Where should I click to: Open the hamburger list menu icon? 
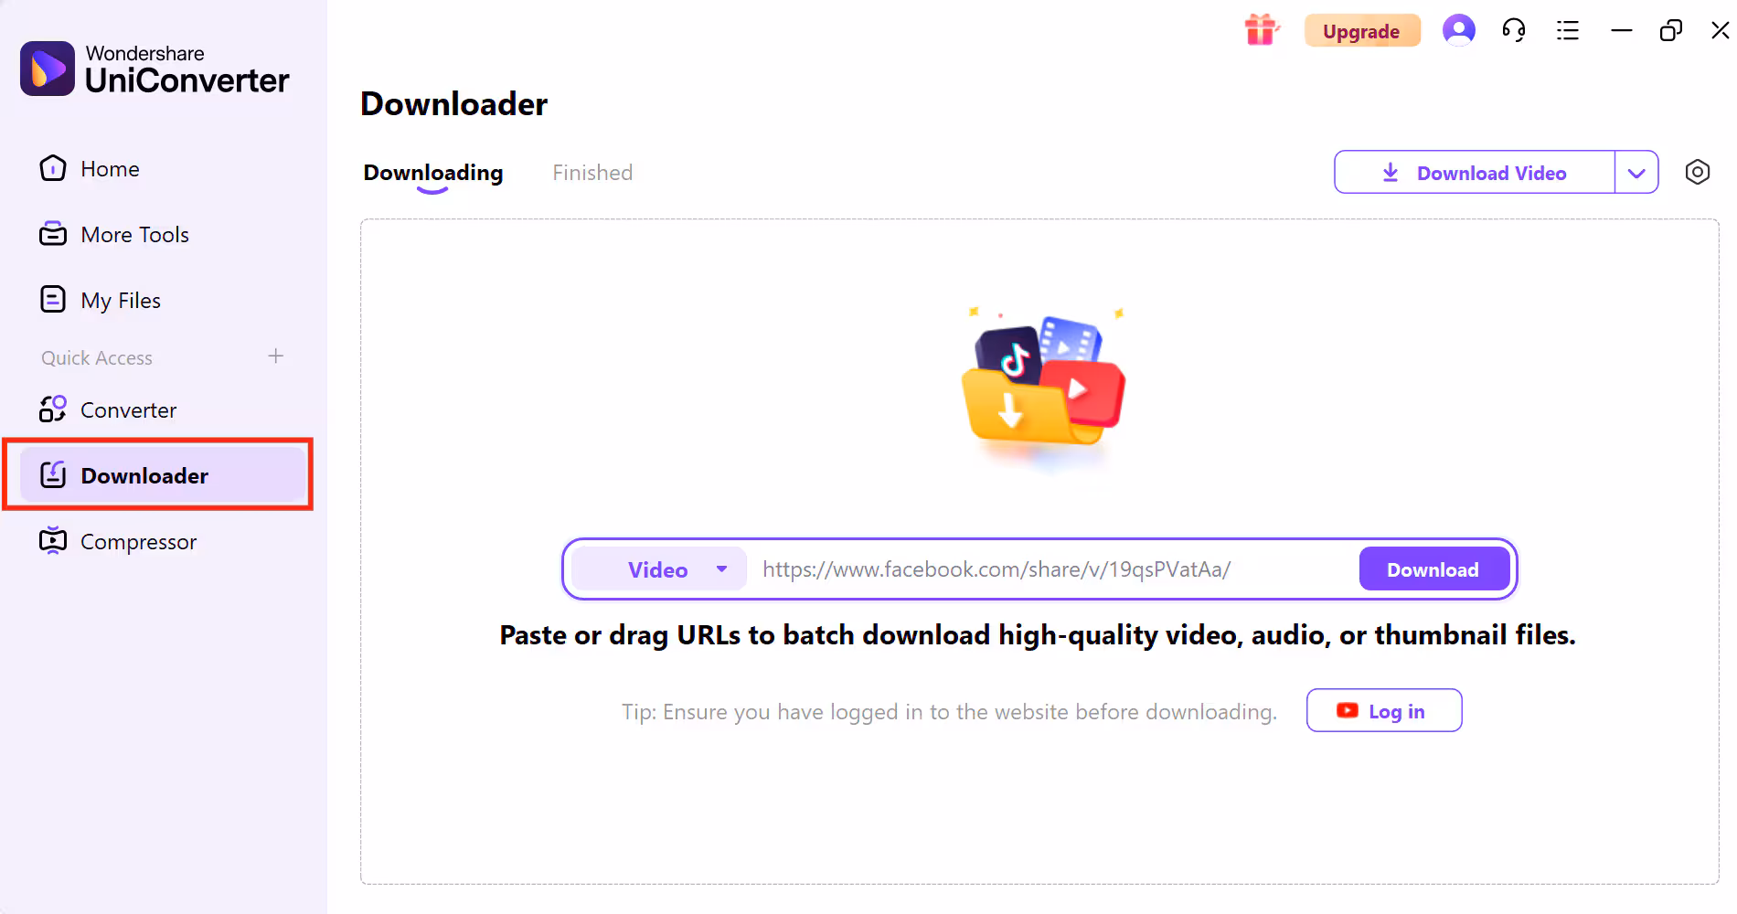(x=1568, y=31)
